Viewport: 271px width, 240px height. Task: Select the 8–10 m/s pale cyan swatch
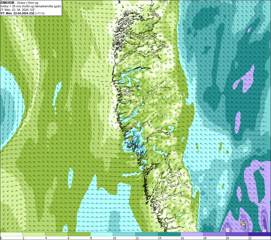tap(102, 234)
